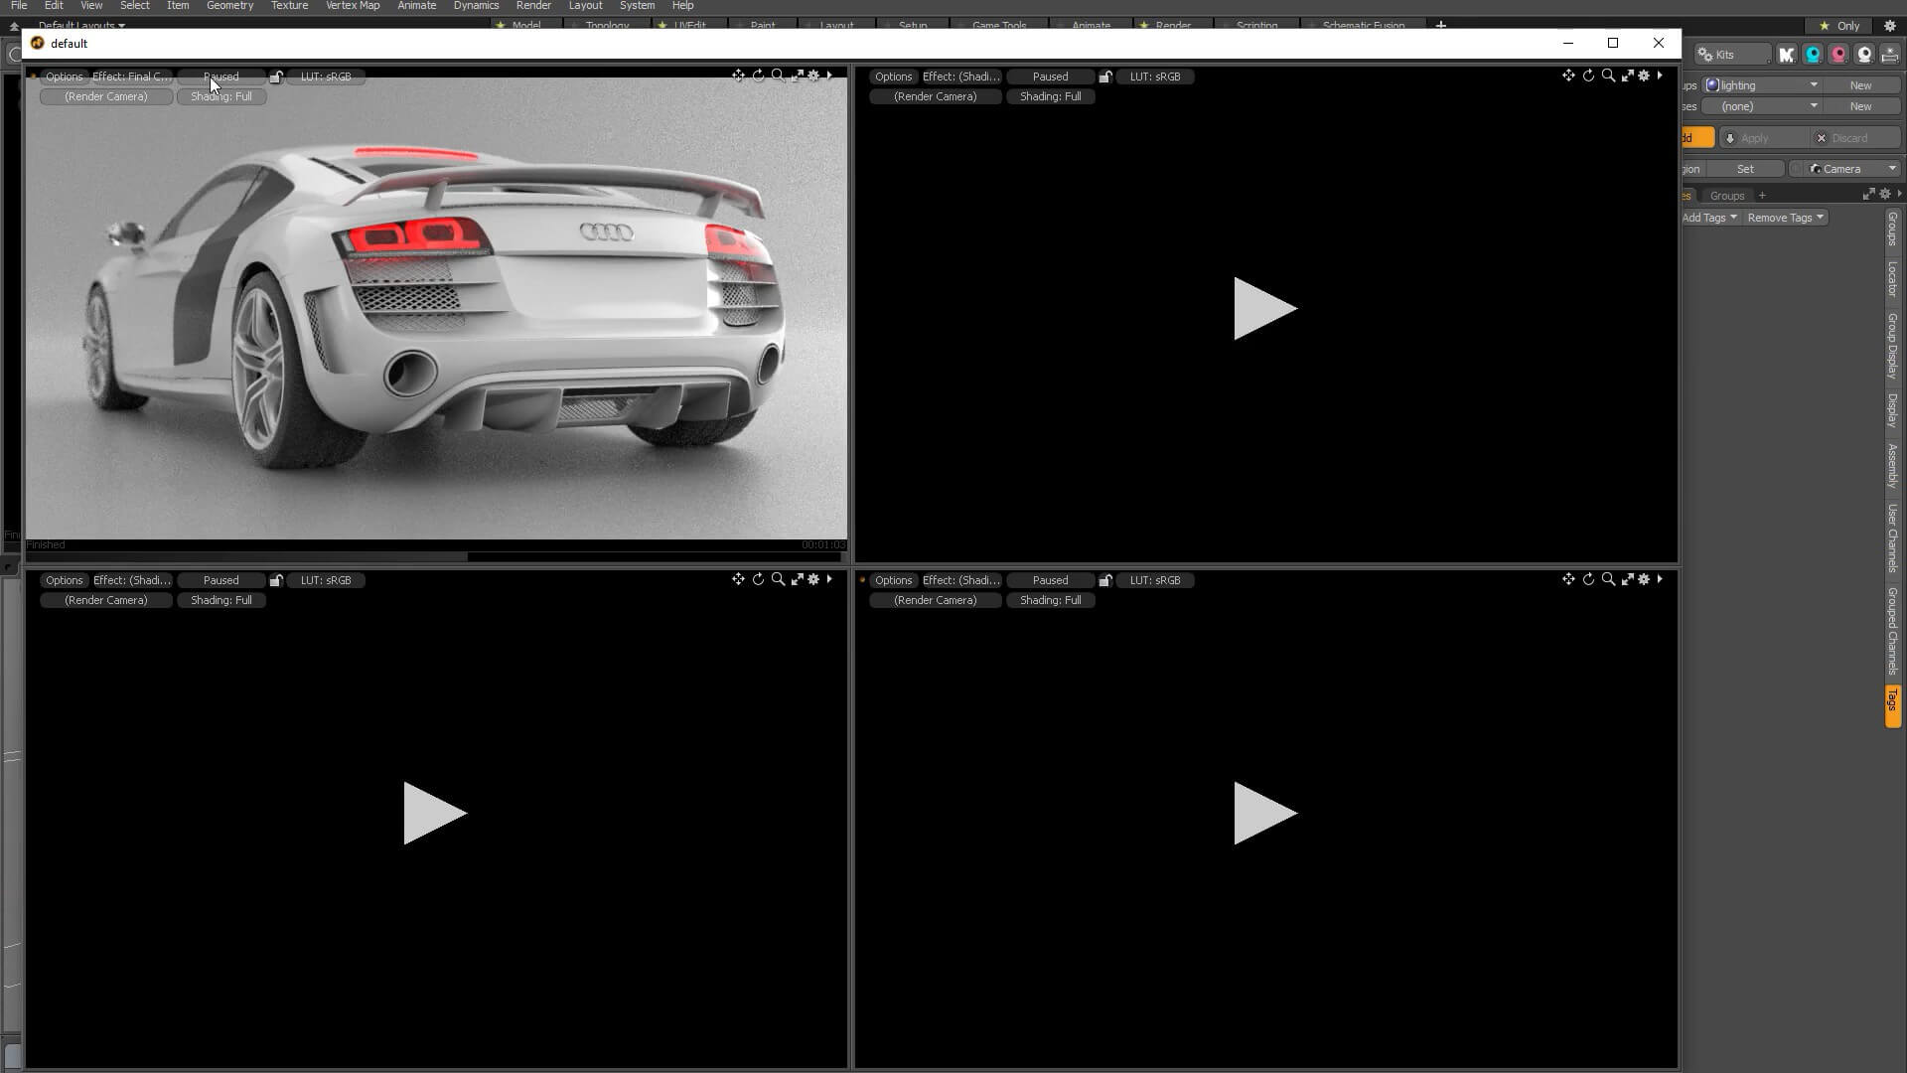The width and height of the screenshot is (1907, 1073).
Task: Click the refresh icon in the top-right preview viewport
Action: [x=1588, y=76]
